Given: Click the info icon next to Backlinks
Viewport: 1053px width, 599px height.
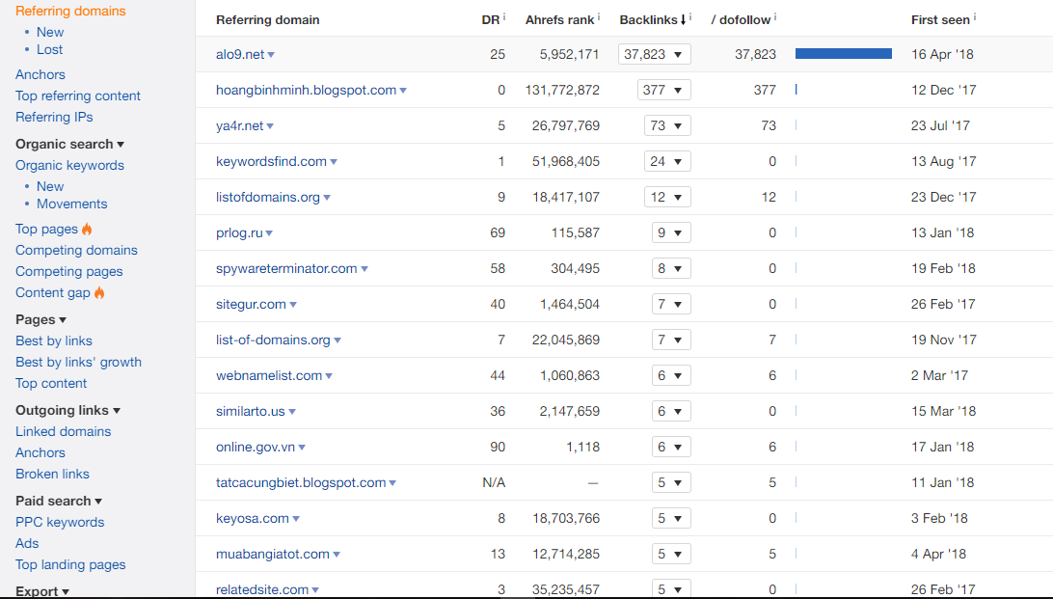Looking at the screenshot, I should pyautogui.click(x=690, y=16).
